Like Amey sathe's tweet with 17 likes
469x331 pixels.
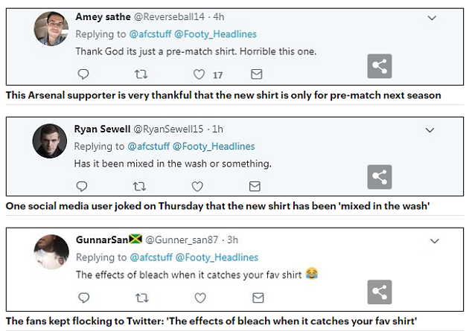coord(199,74)
